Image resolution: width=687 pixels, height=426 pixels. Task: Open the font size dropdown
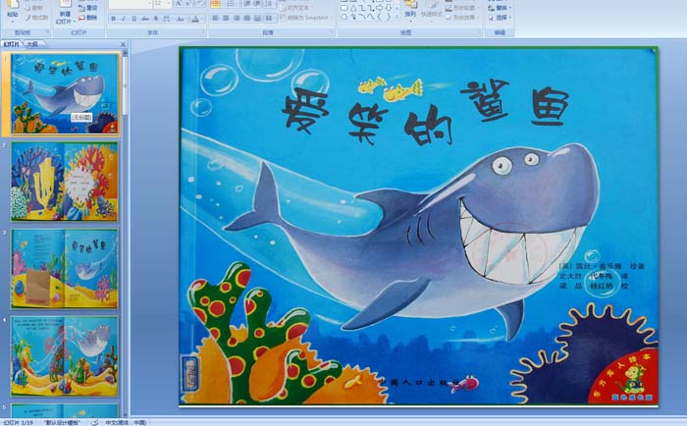click(169, 4)
